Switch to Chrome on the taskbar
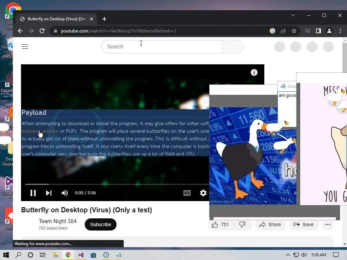This screenshot has width=347, height=260. 68,255
